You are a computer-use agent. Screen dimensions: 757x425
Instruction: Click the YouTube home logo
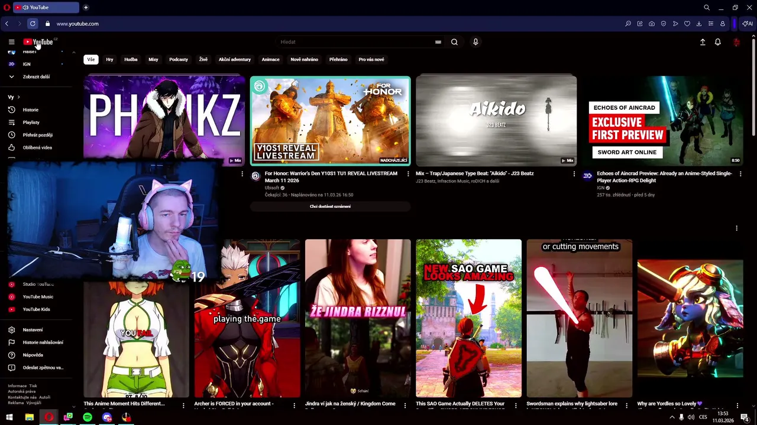pyautogui.click(x=38, y=42)
